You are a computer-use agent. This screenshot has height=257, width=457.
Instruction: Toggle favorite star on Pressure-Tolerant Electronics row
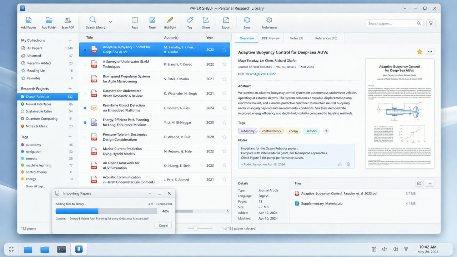[224, 137]
